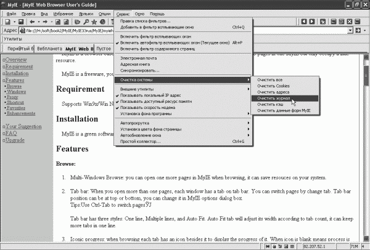Click the Save floppy disk toolbar icon
370x250 pixels.
coord(21,22)
